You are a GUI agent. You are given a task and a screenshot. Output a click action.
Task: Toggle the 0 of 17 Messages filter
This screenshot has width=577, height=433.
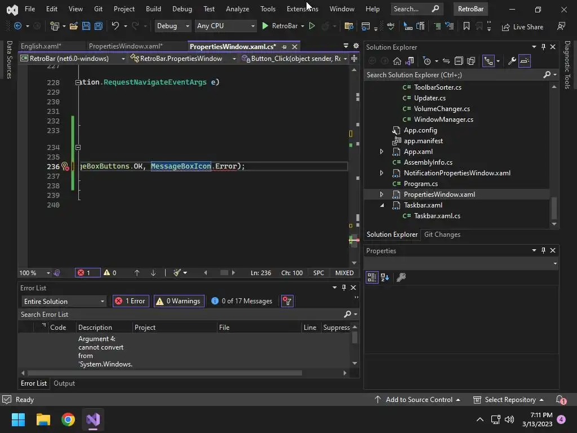click(x=242, y=301)
